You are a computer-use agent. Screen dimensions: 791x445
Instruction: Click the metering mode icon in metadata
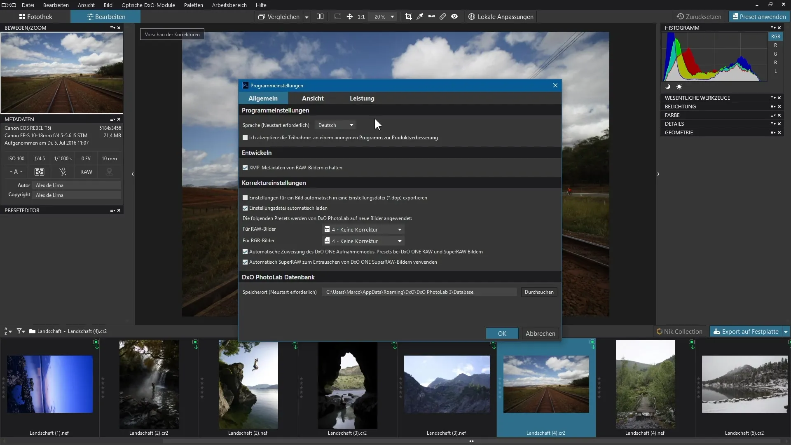coord(39,172)
